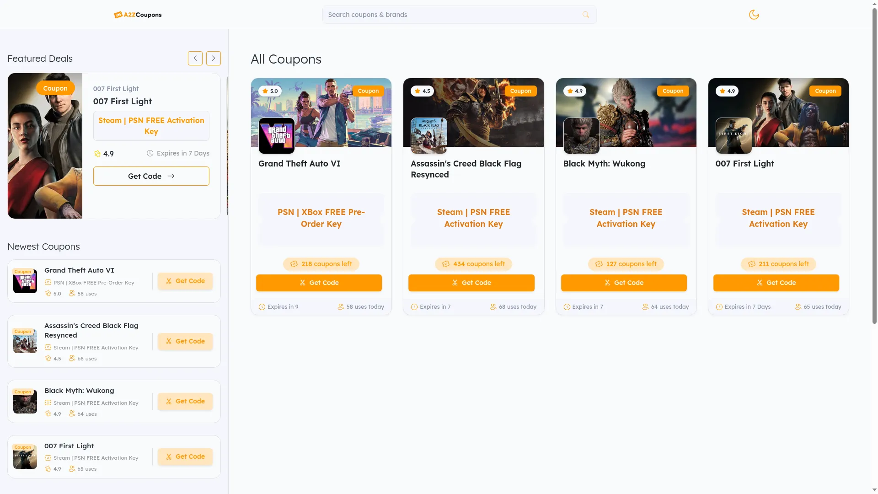This screenshot has height=494, width=878.
Task: Click Black Myth: Wukong title in Newest Coupons
Action: [79, 391]
